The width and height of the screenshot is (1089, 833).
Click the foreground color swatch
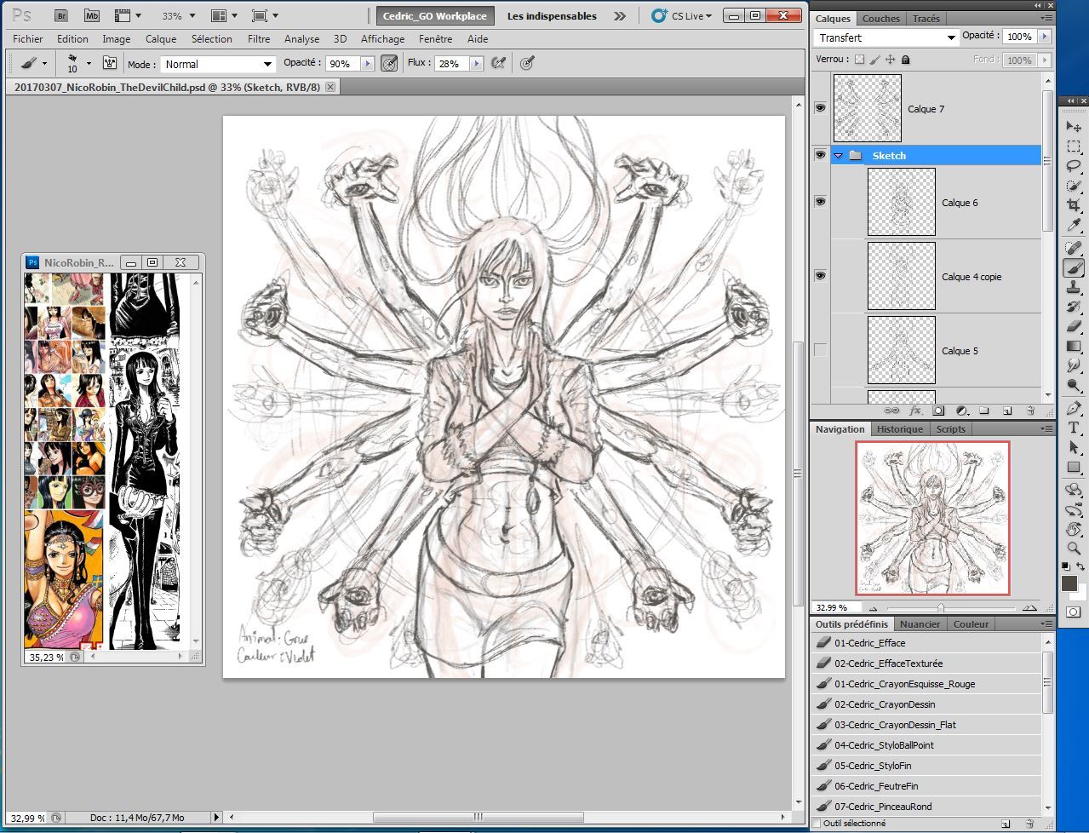click(1069, 583)
